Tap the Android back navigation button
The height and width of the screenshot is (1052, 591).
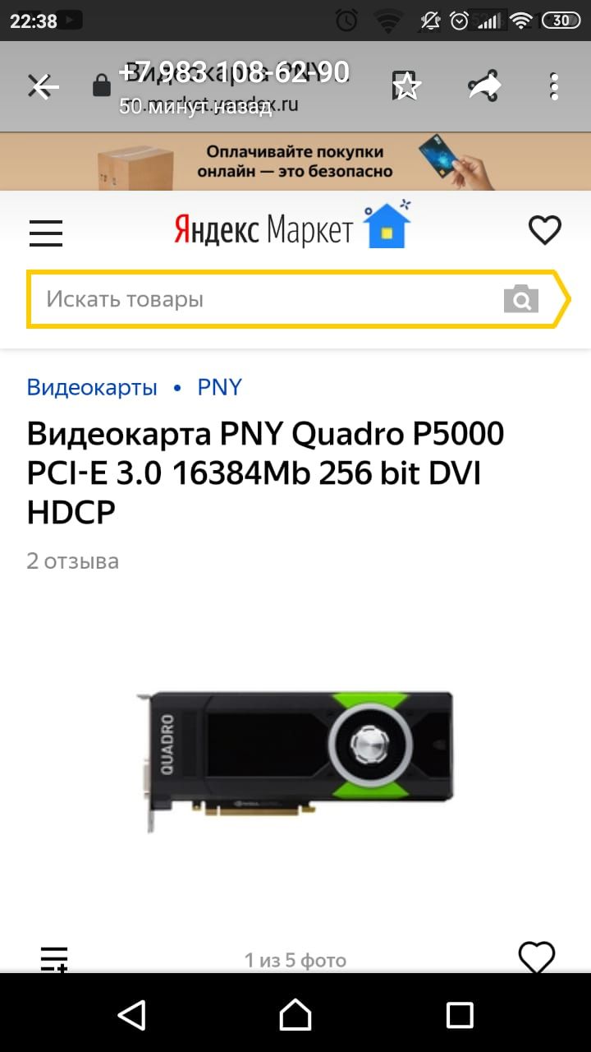click(131, 1015)
